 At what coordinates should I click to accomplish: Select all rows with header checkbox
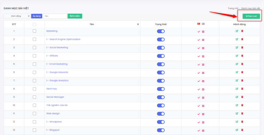tap(34, 25)
